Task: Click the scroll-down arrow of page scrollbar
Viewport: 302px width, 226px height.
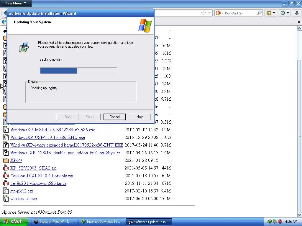Action: (299, 215)
